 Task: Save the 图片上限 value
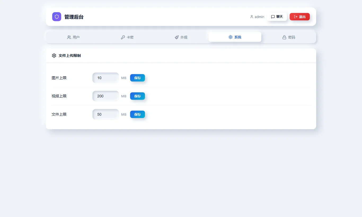pos(138,78)
